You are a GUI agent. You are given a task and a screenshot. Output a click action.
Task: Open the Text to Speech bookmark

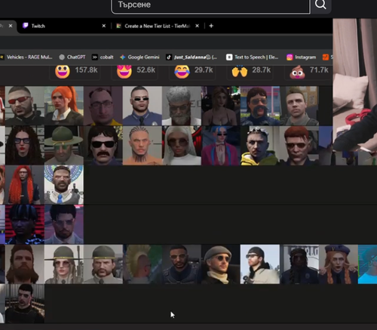click(x=253, y=57)
